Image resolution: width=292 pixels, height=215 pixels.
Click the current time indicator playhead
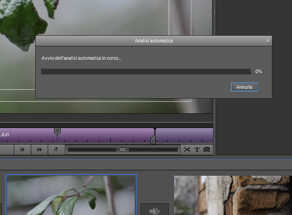pos(154,130)
